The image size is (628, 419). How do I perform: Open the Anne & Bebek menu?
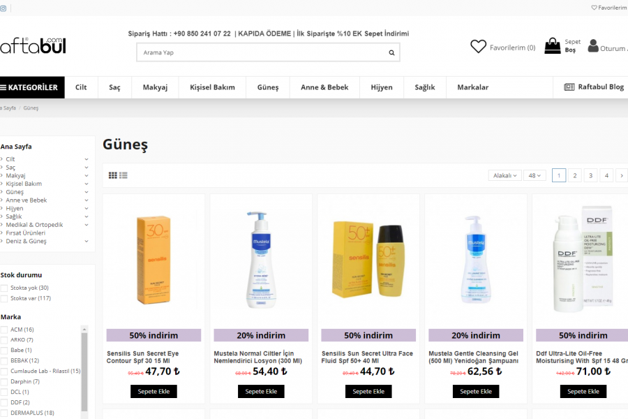pyautogui.click(x=324, y=87)
